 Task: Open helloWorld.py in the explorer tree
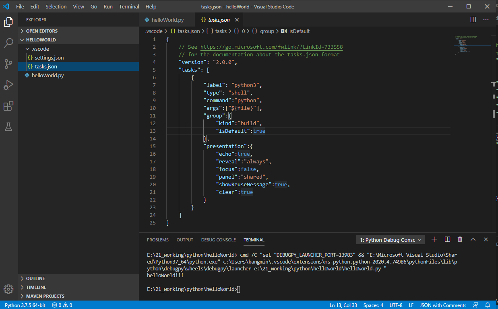point(79,75)
